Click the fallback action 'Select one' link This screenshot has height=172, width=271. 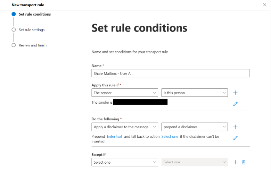[x=170, y=136]
